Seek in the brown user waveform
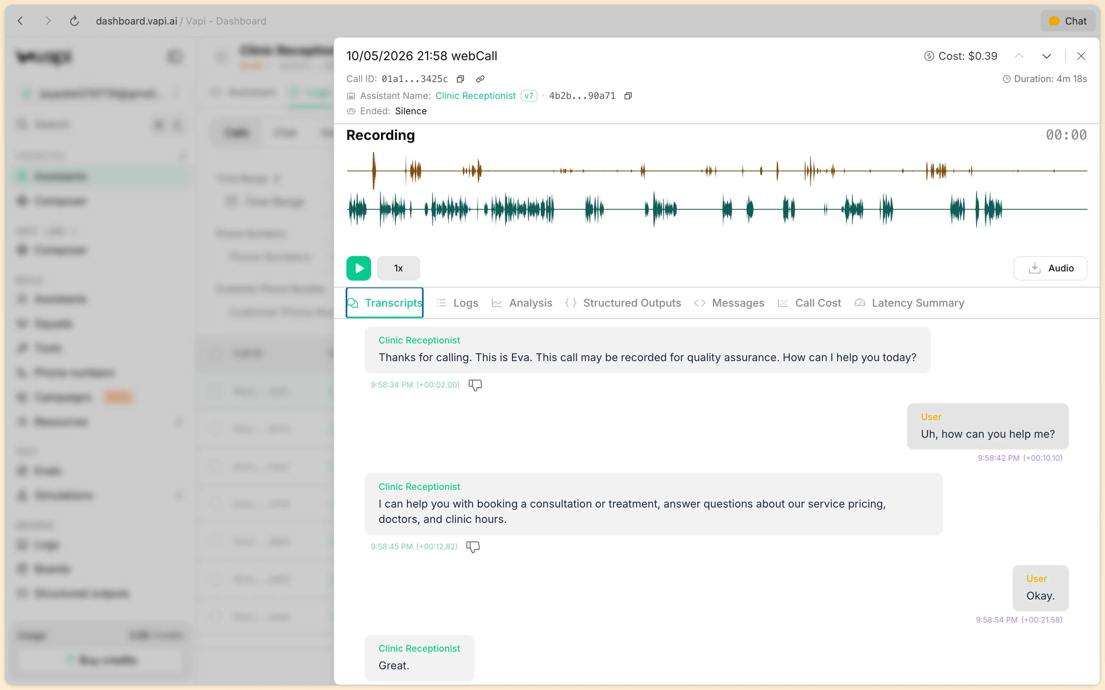1105x690 pixels. (717, 171)
